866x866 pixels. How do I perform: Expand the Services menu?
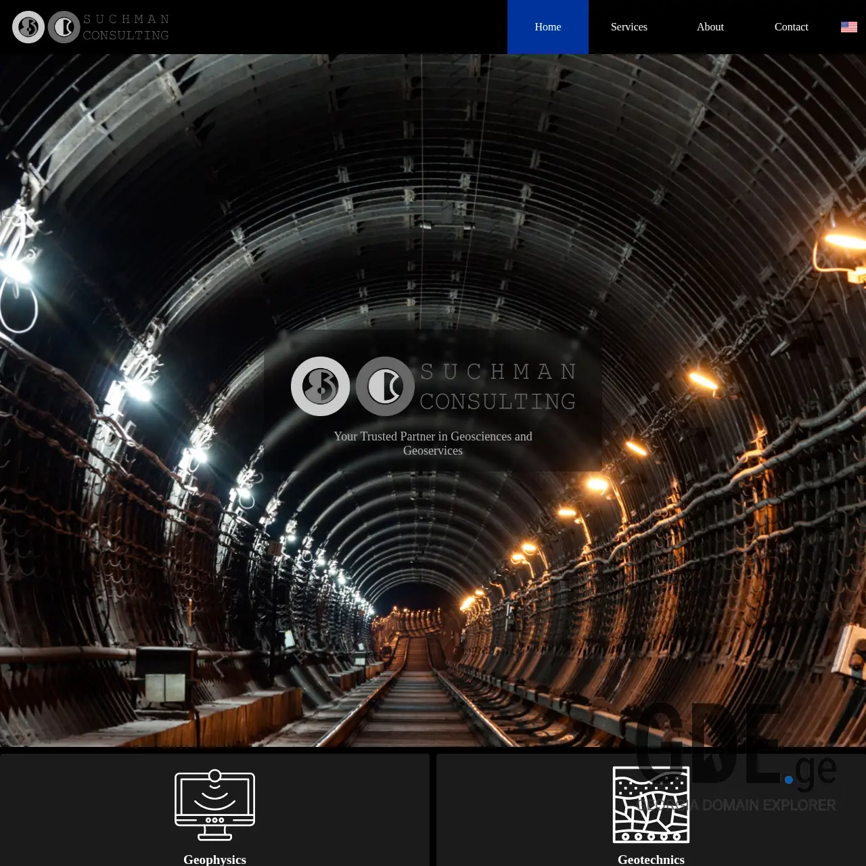pyautogui.click(x=629, y=27)
